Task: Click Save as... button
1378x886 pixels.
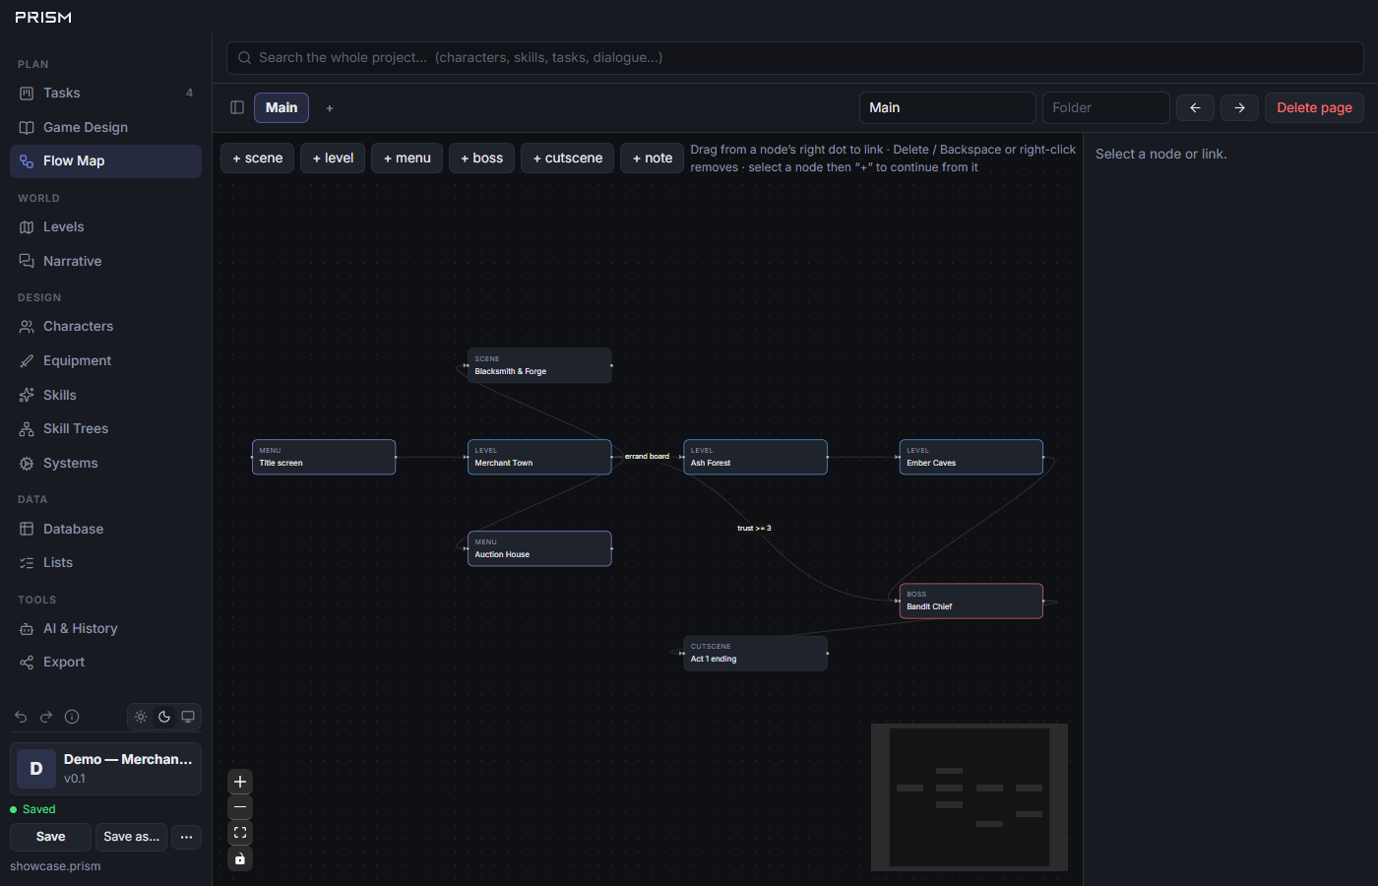Action: [131, 837]
